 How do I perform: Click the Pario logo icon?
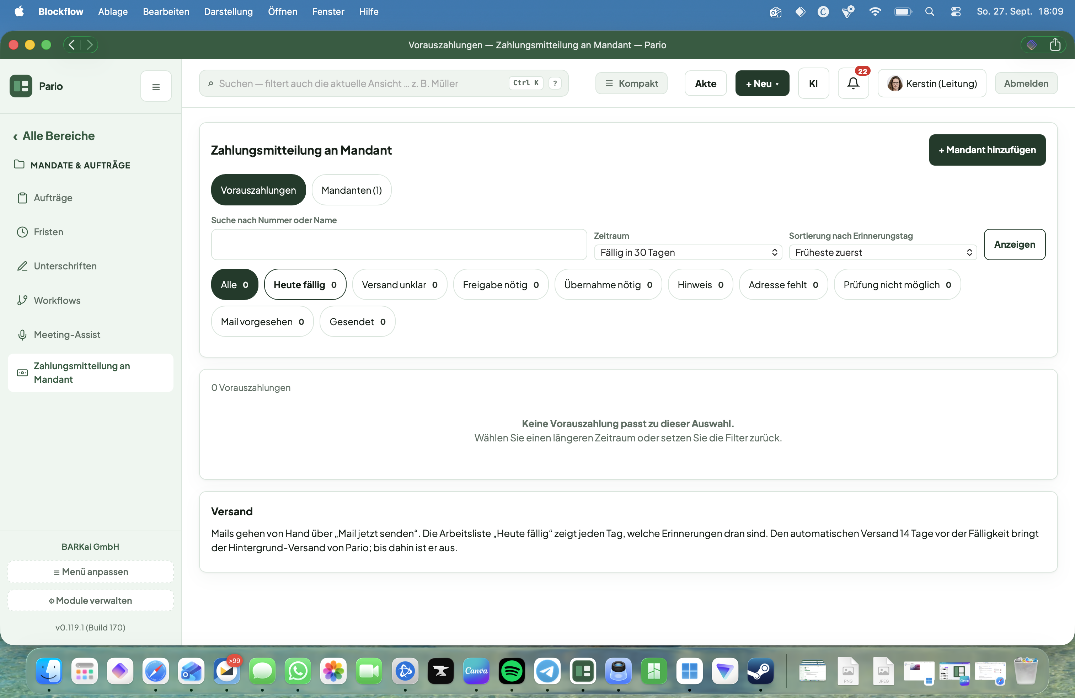click(21, 86)
